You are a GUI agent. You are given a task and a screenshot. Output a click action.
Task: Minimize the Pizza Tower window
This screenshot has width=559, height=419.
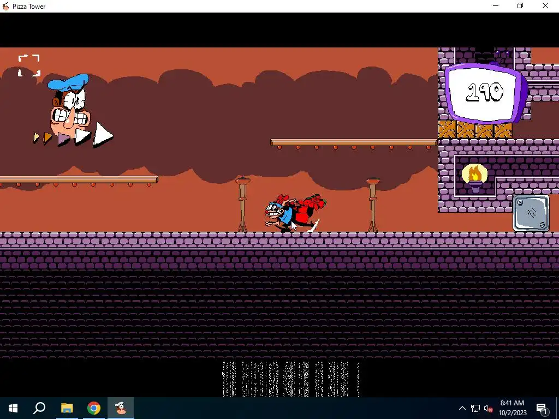point(496,5)
